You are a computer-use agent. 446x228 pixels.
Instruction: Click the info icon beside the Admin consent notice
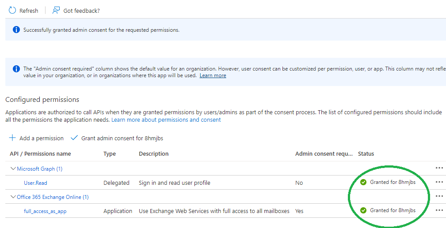(16, 69)
